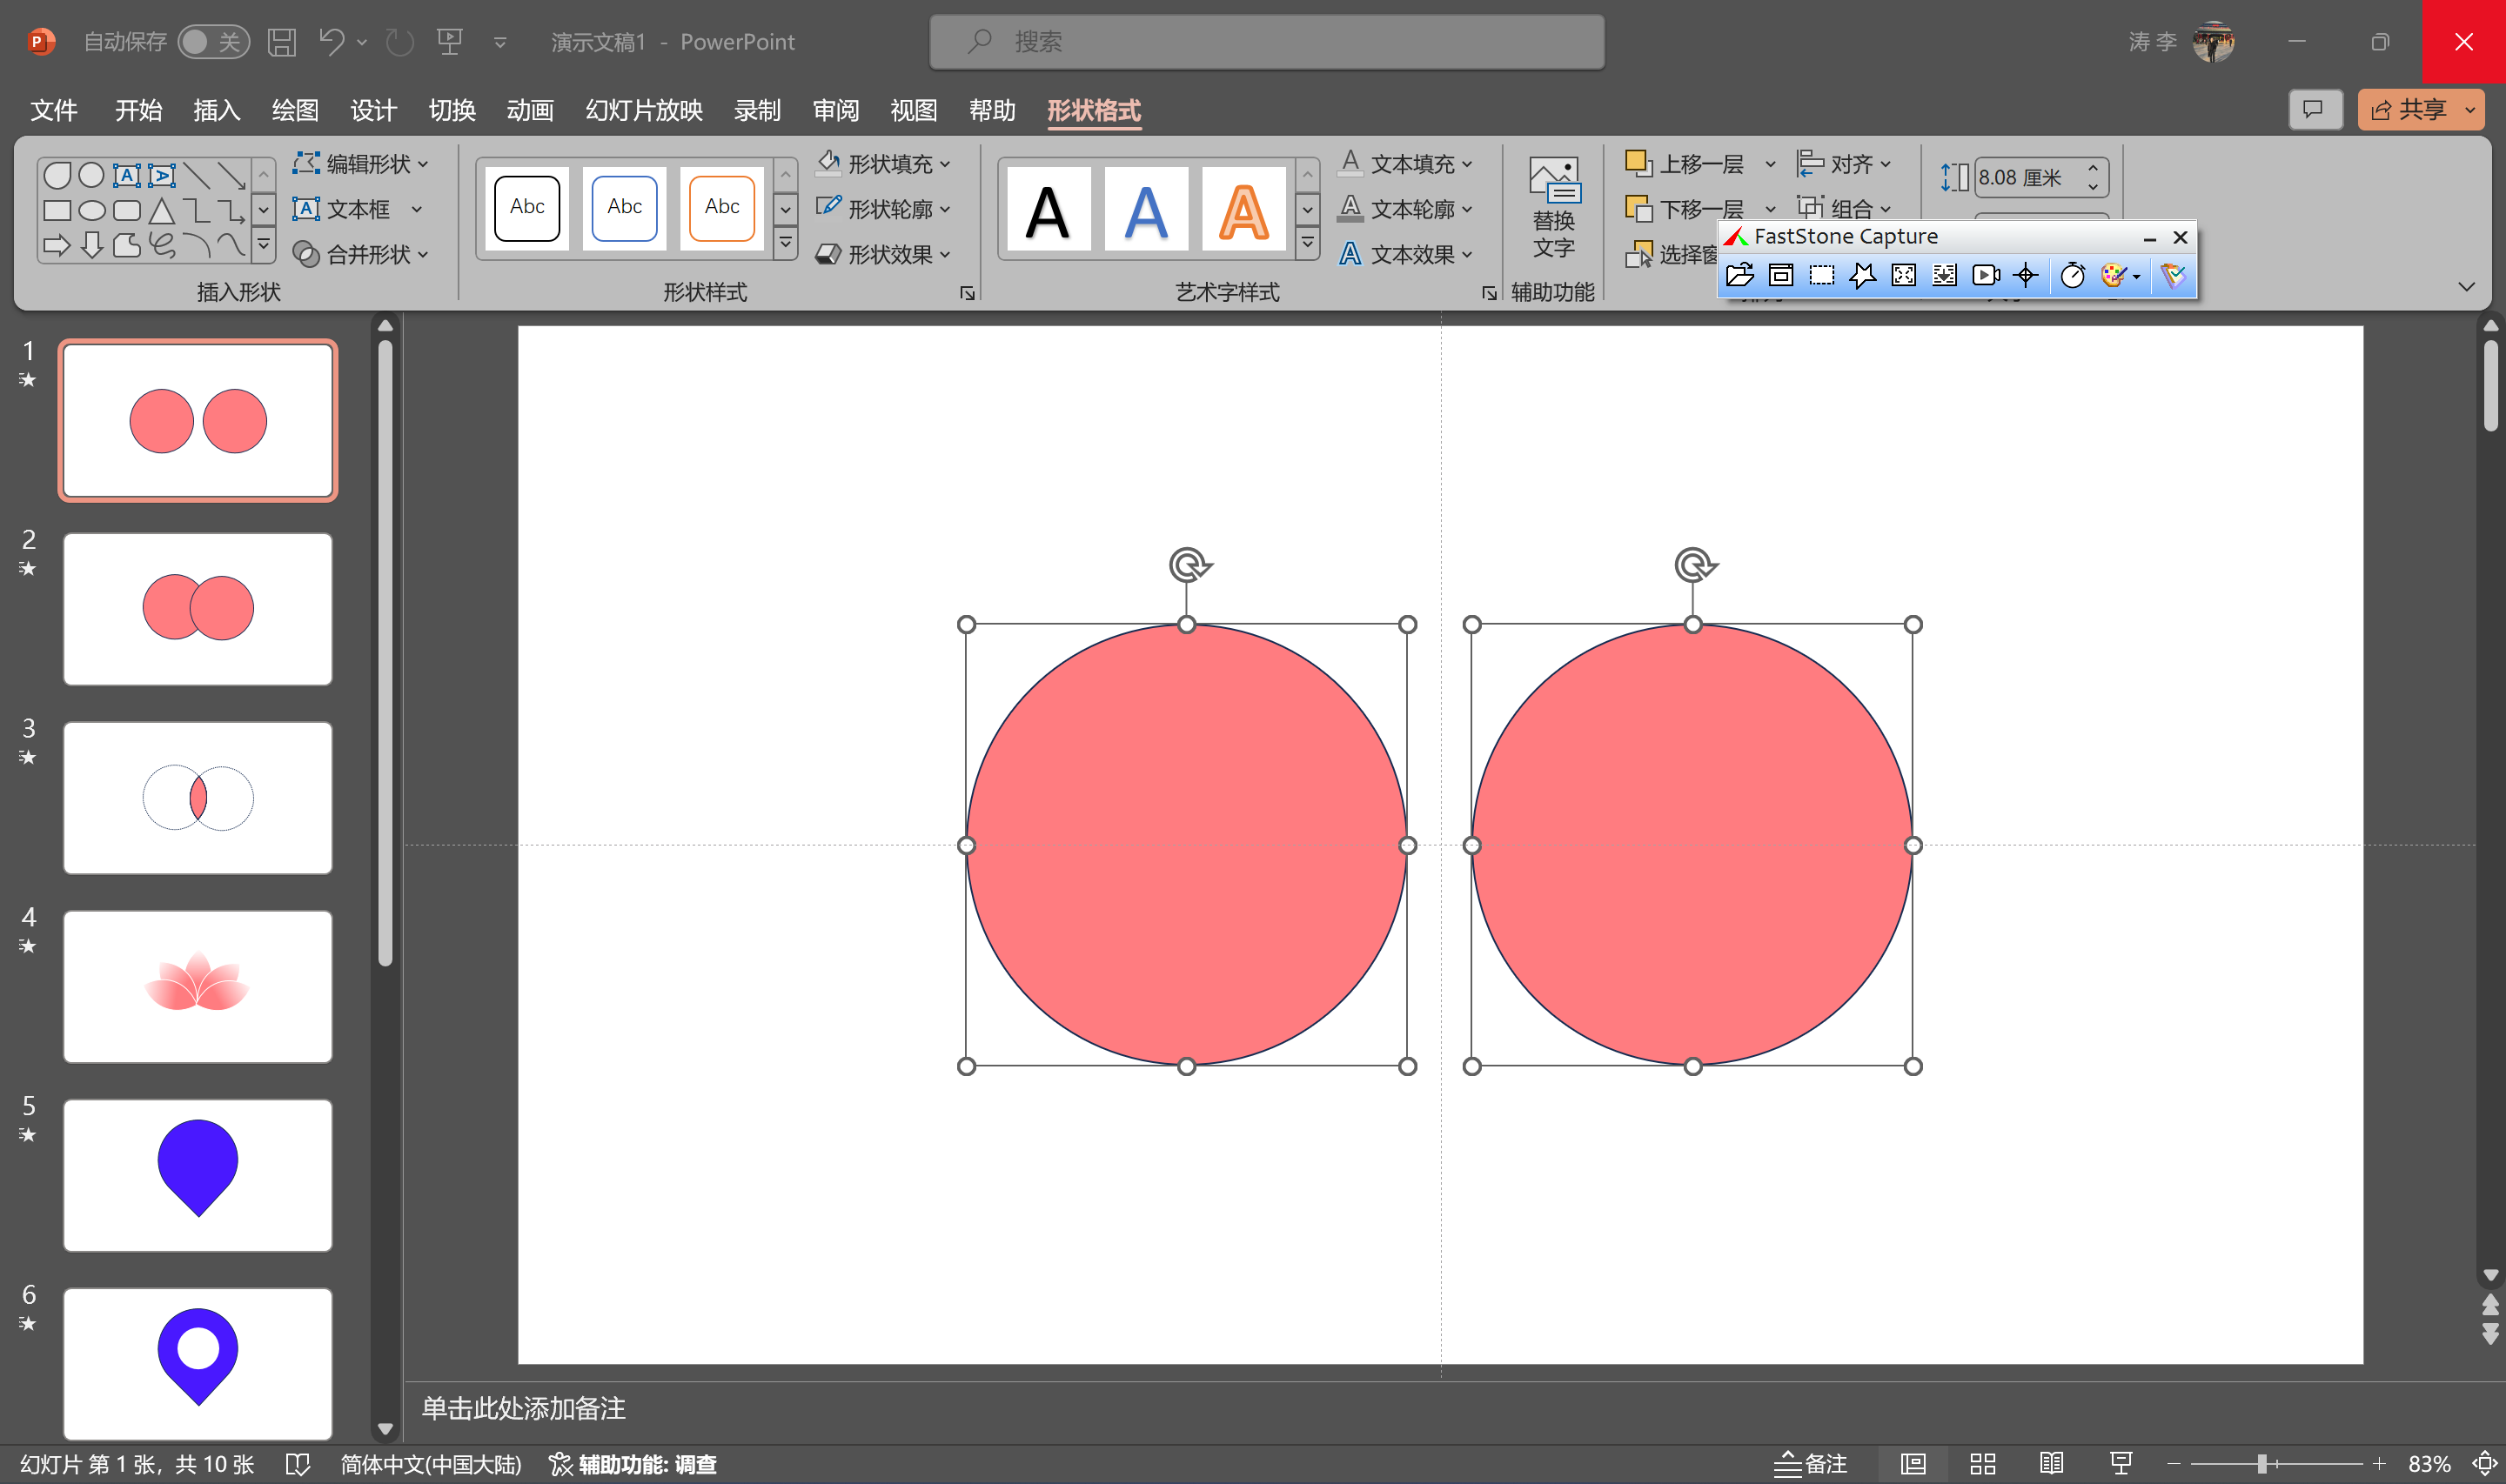This screenshot has width=2506, height=1484.
Task: Switch to reading view
Action: [x=2051, y=1464]
